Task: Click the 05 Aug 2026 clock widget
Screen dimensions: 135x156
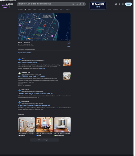Action: 98,6
